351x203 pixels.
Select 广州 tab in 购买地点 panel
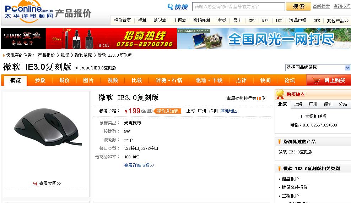(x=313, y=104)
